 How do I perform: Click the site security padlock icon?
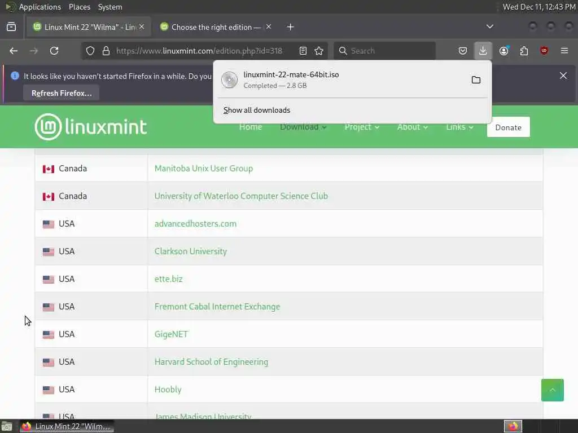[106, 51]
